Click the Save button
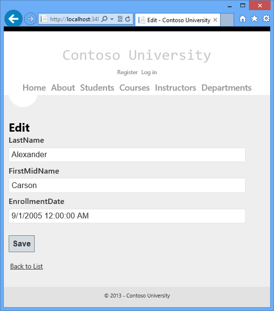 coord(22,244)
